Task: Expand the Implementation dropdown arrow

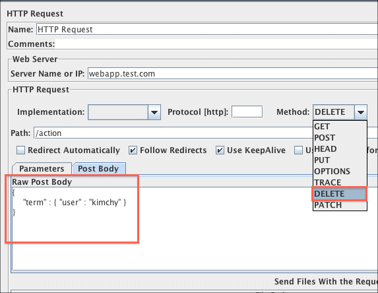Action: (154, 112)
